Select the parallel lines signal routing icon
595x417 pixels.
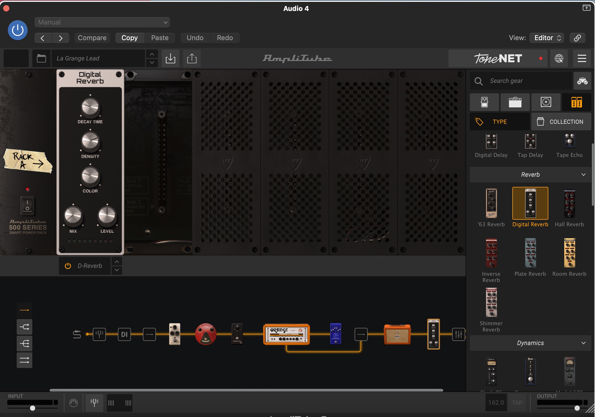tap(25, 360)
